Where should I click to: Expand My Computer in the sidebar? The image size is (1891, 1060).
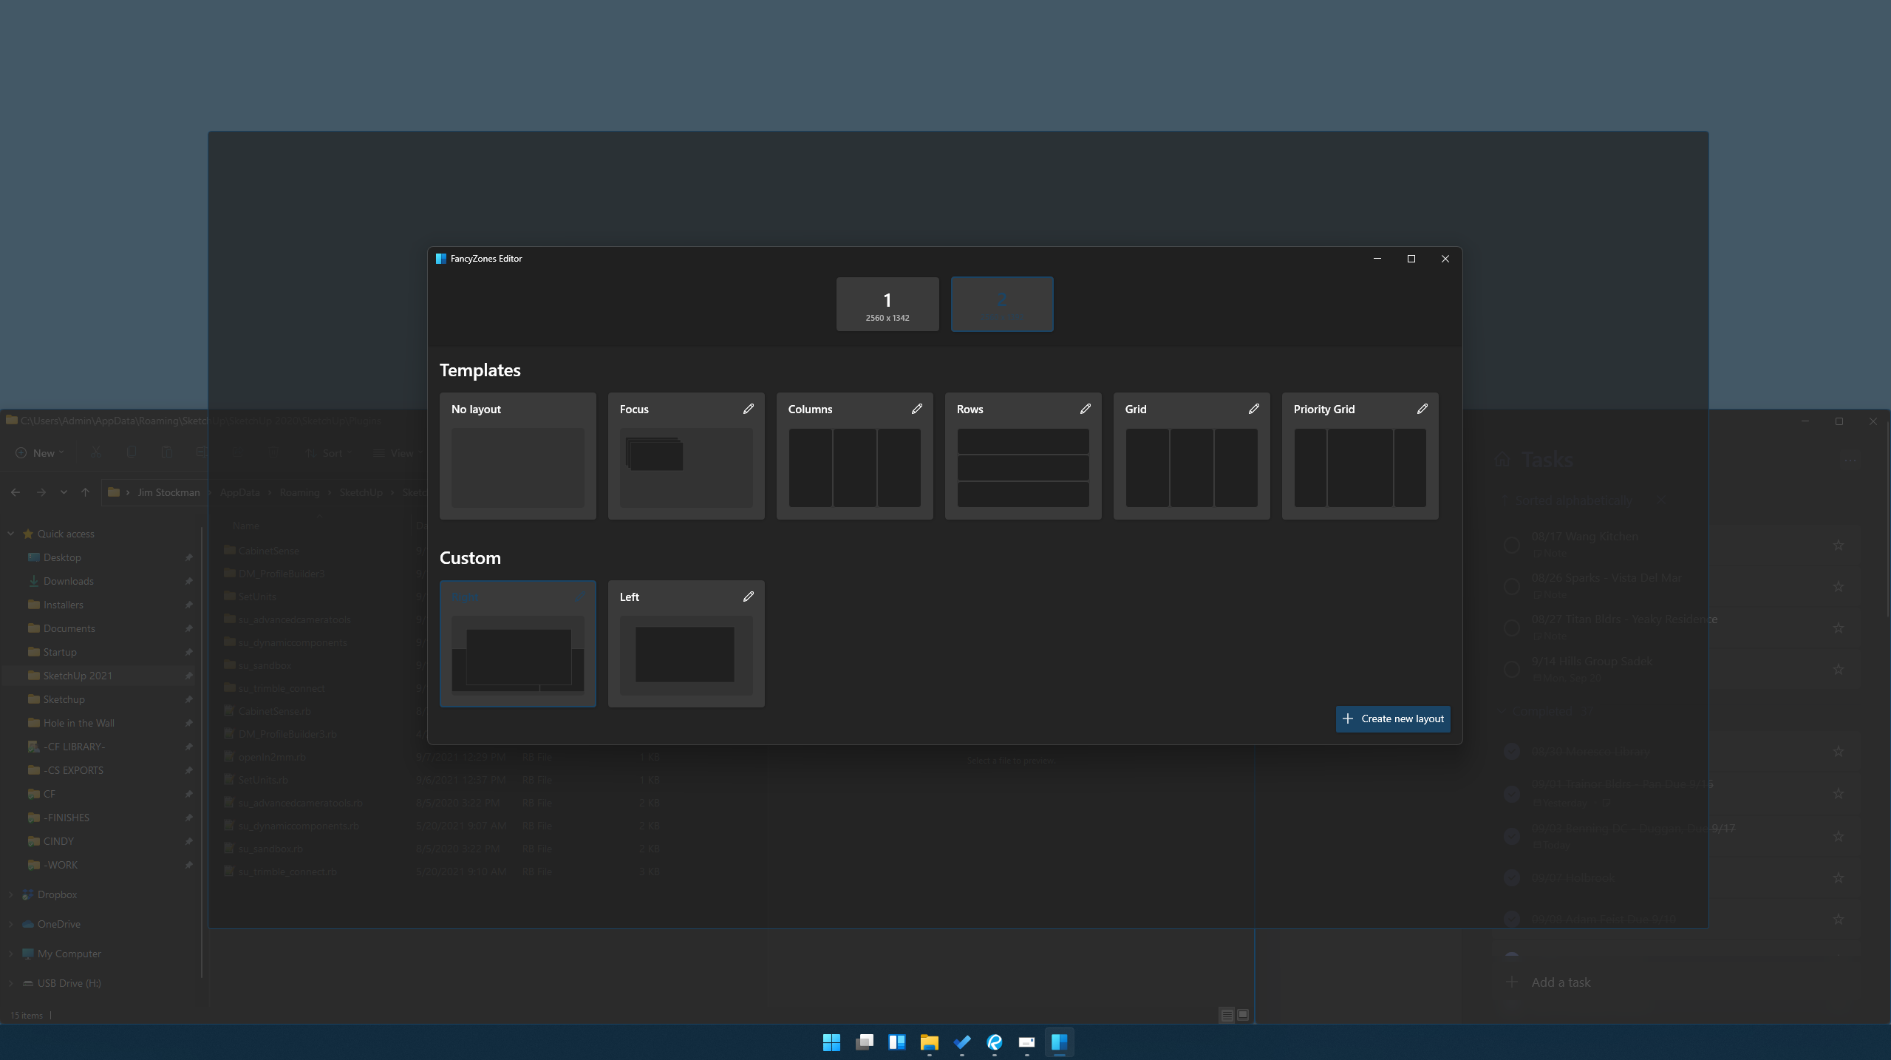(x=10, y=954)
